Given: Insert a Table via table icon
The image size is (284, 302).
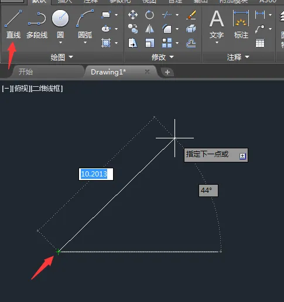Looking at the screenshot, I should coord(260,43).
